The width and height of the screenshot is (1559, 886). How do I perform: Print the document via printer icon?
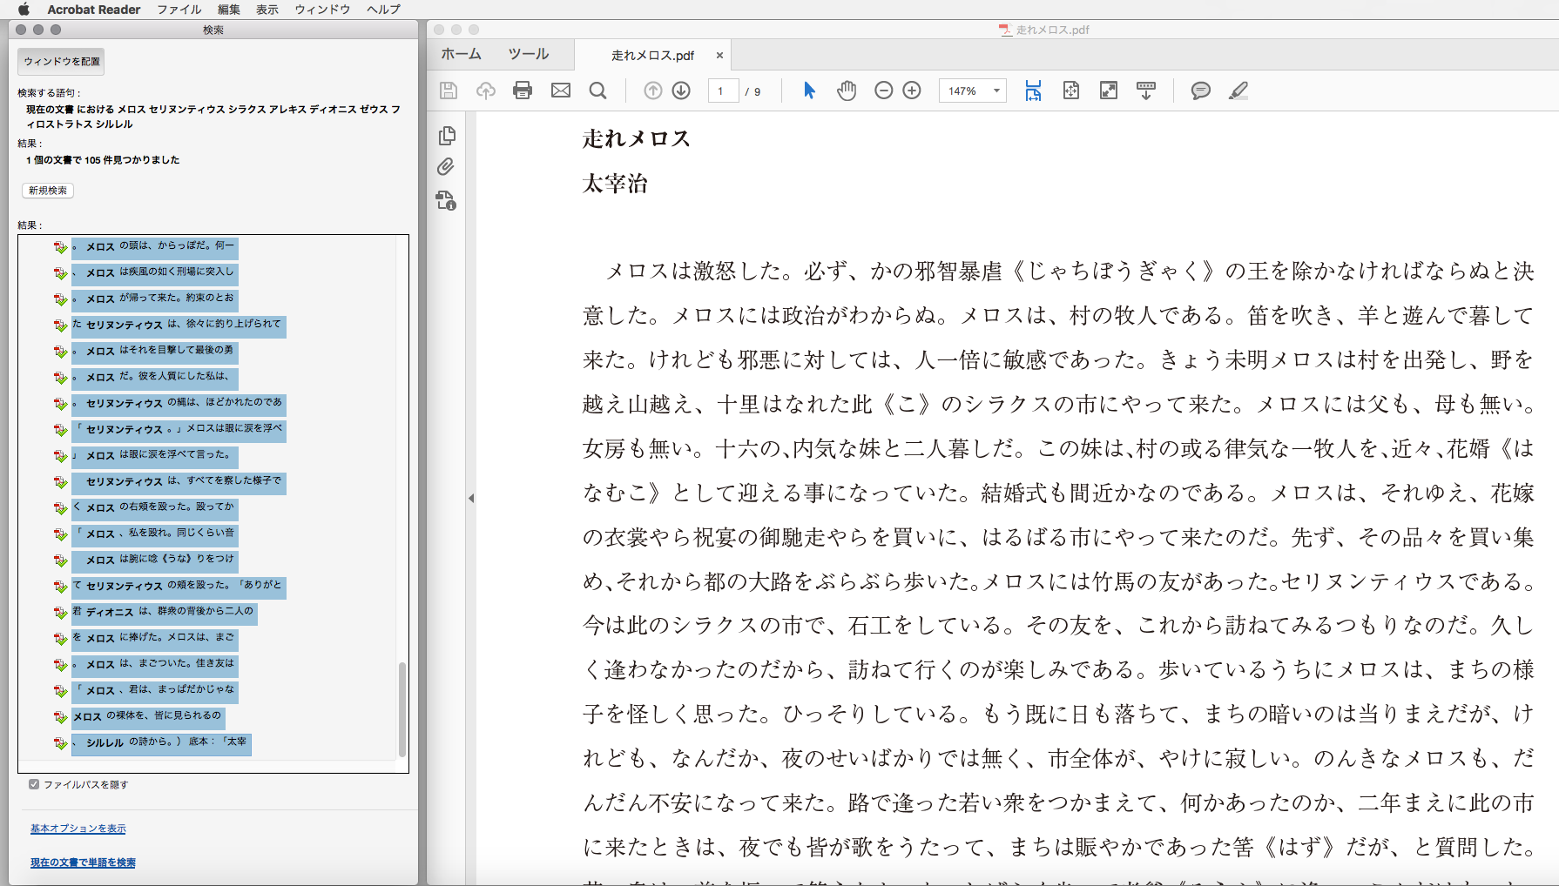523,91
